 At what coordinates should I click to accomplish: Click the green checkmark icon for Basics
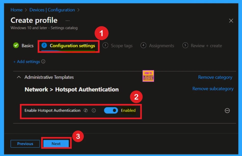click(x=16, y=45)
